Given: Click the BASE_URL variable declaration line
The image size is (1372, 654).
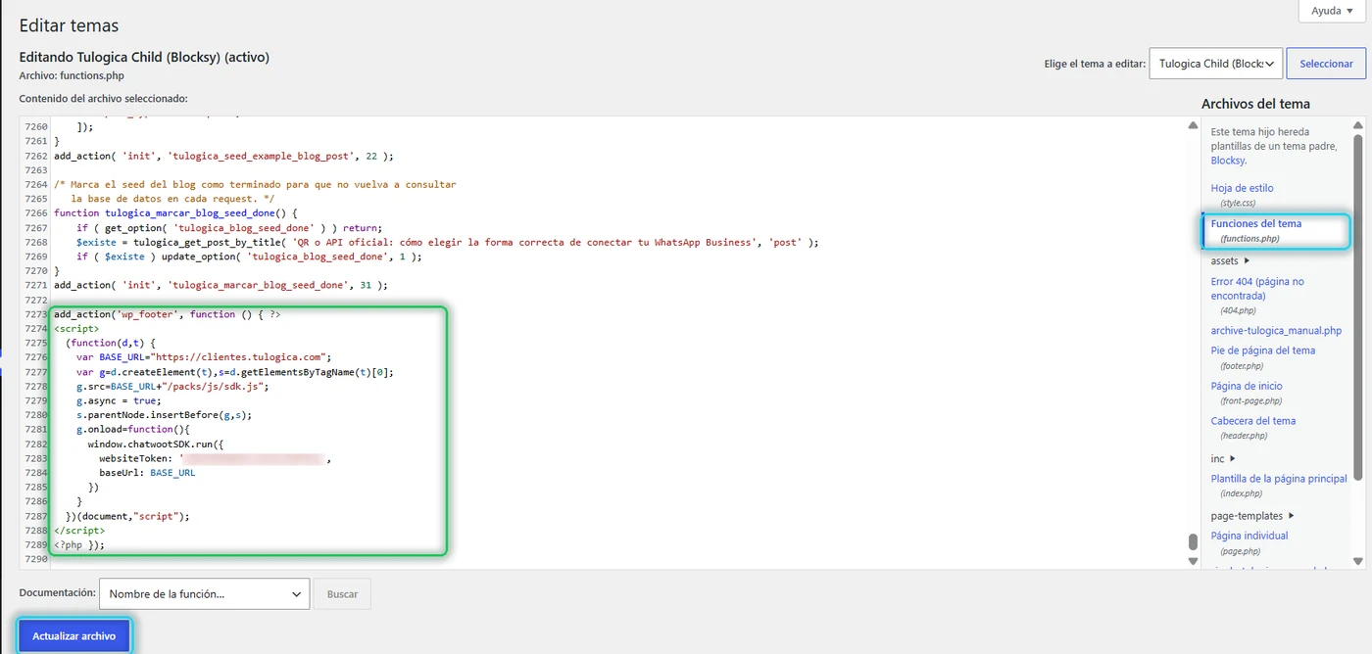Looking at the screenshot, I should (x=204, y=357).
